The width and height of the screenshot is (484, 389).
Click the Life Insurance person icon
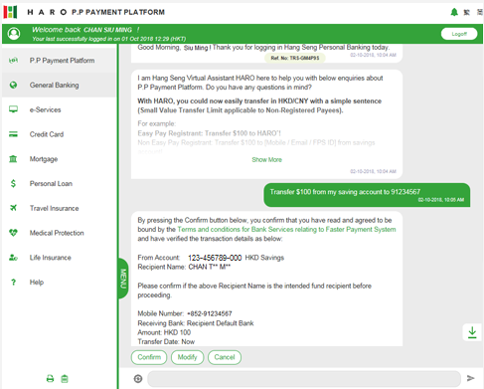(x=13, y=258)
